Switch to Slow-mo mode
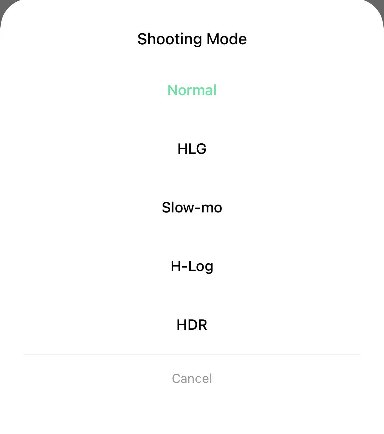This screenshot has width=384, height=434. [192, 208]
